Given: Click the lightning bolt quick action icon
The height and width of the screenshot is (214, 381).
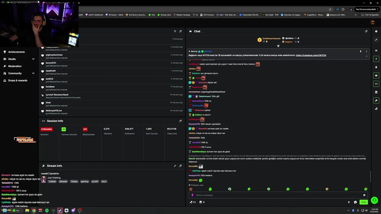Looking at the screenshot, I should click(x=376, y=59).
